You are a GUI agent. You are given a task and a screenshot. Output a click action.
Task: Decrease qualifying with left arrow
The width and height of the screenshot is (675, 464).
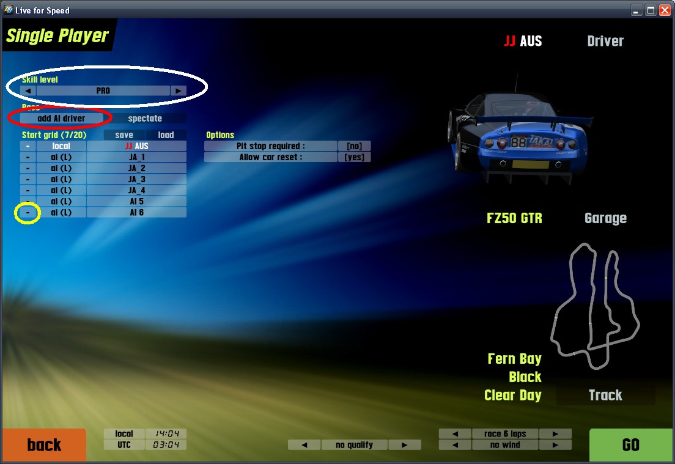(304, 445)
